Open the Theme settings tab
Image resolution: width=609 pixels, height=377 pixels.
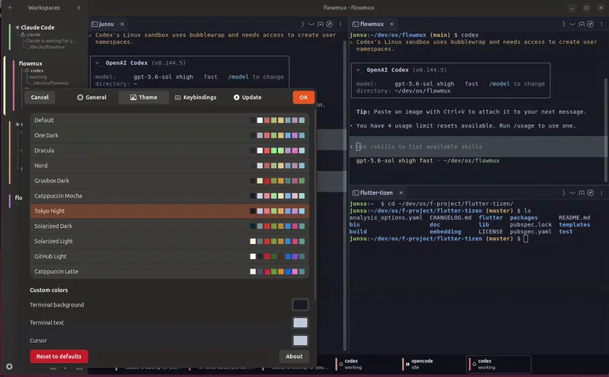[x=143, y=97]
